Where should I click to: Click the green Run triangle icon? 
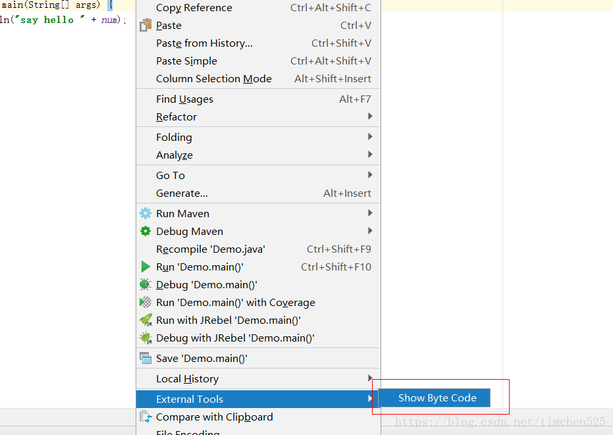(146, 267)
